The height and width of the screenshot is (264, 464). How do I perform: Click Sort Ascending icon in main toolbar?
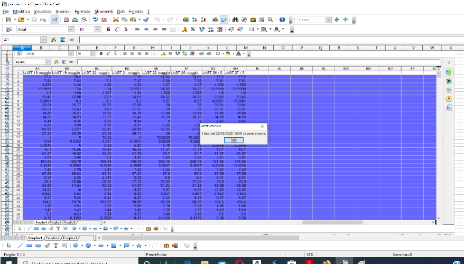pos(194,20)
